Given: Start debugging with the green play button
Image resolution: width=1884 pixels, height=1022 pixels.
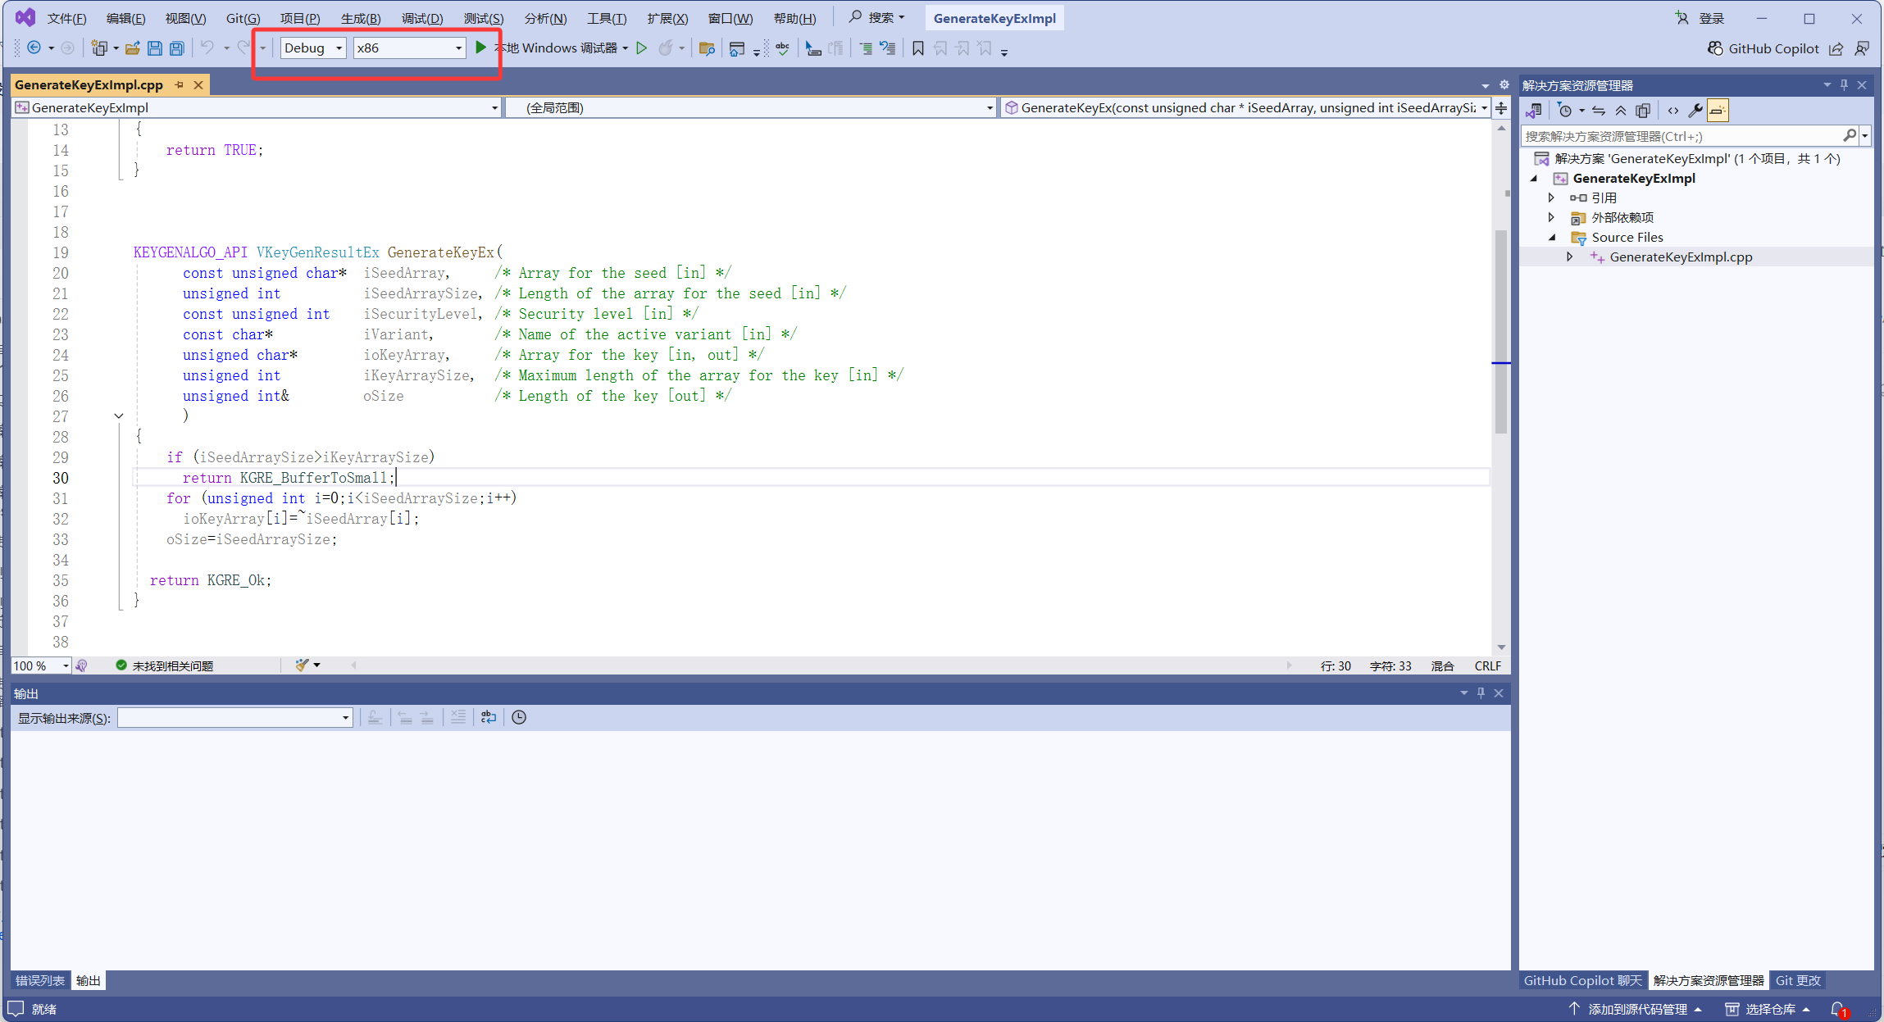Looking at the screenshot, I should (481, 48).
